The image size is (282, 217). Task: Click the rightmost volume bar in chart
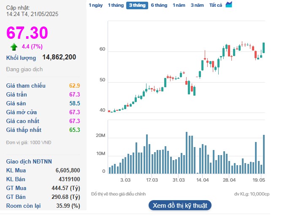point(264,154)
